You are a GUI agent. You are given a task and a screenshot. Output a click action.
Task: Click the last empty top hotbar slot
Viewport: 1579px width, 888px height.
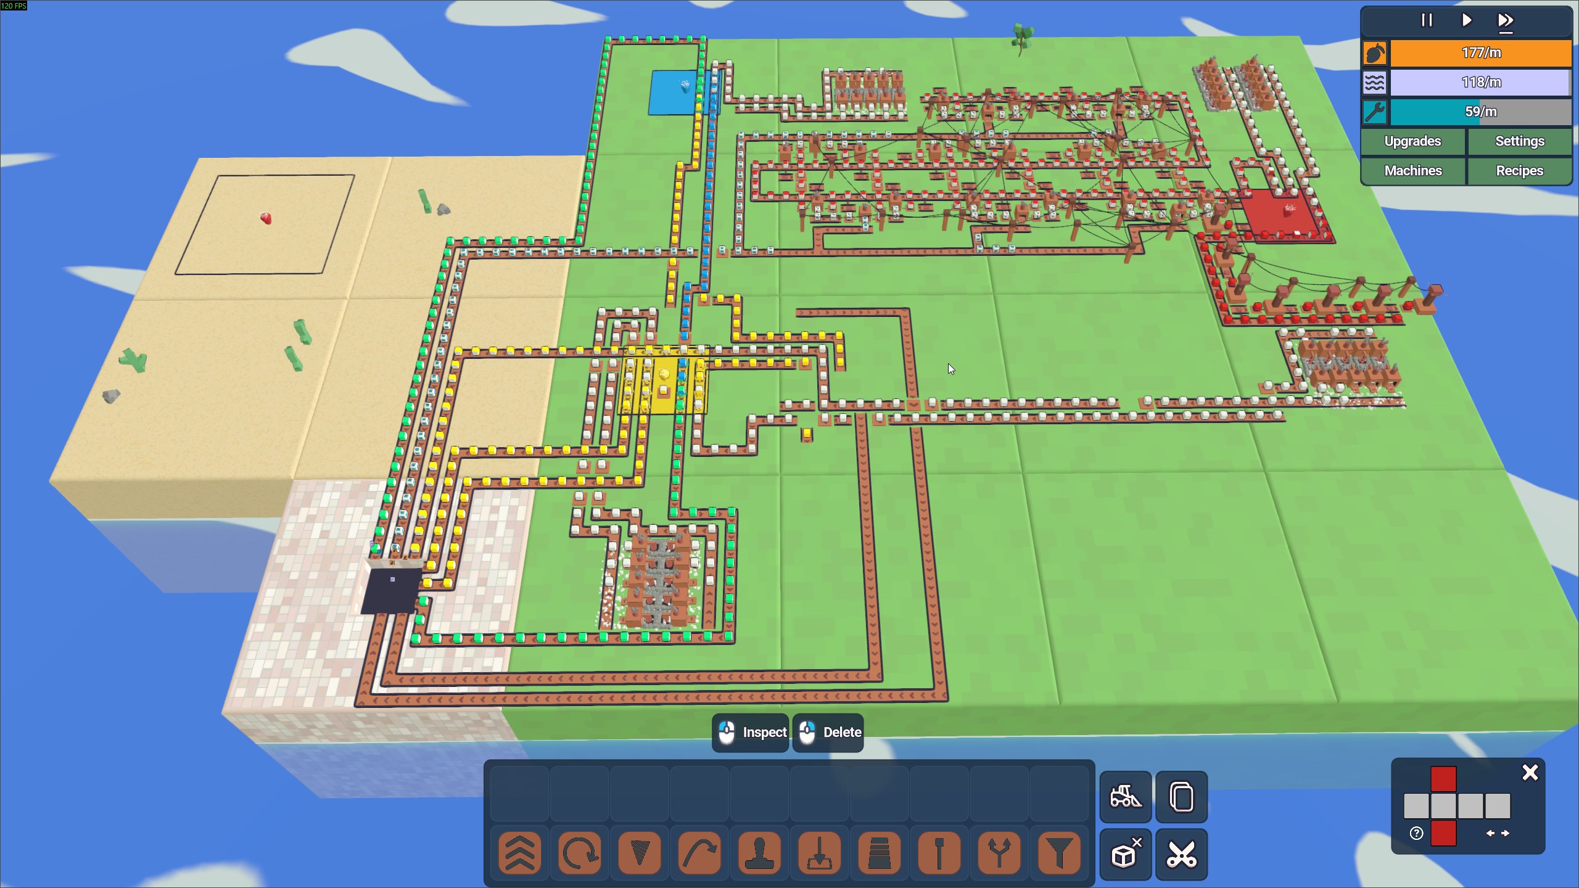tap(1058, 794)
